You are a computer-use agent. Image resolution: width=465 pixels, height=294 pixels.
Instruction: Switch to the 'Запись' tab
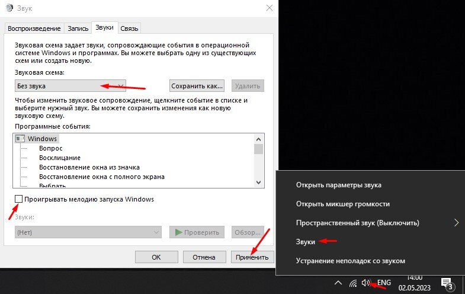(x=78, y=28)
